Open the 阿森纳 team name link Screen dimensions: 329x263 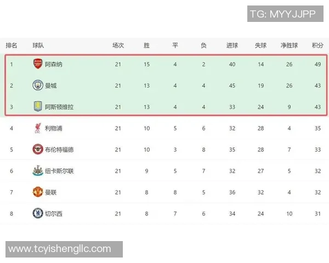54,64
